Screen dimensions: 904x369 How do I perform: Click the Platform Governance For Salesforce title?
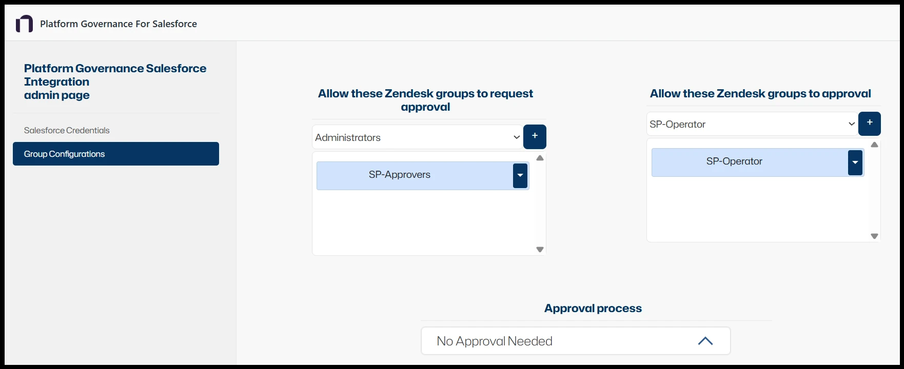click(x=119, y=23)
